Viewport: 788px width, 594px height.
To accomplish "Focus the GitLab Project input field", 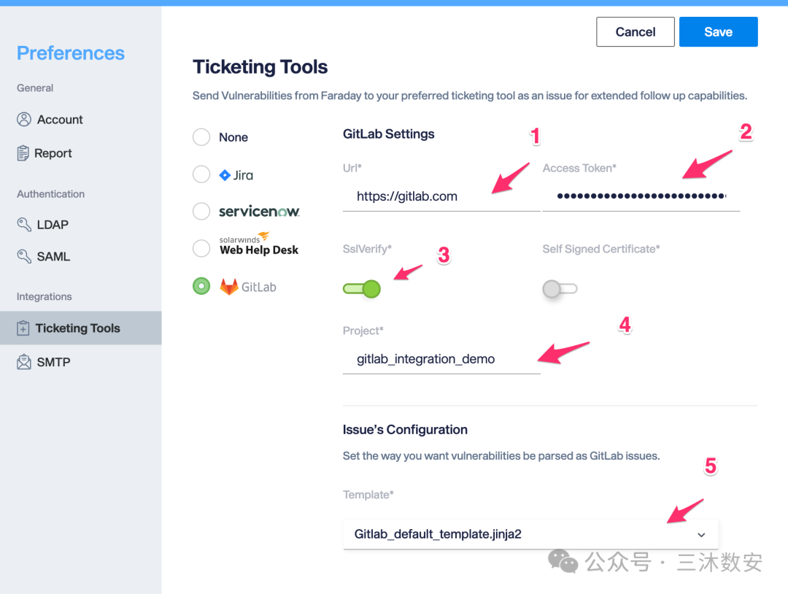I will 441,359.
